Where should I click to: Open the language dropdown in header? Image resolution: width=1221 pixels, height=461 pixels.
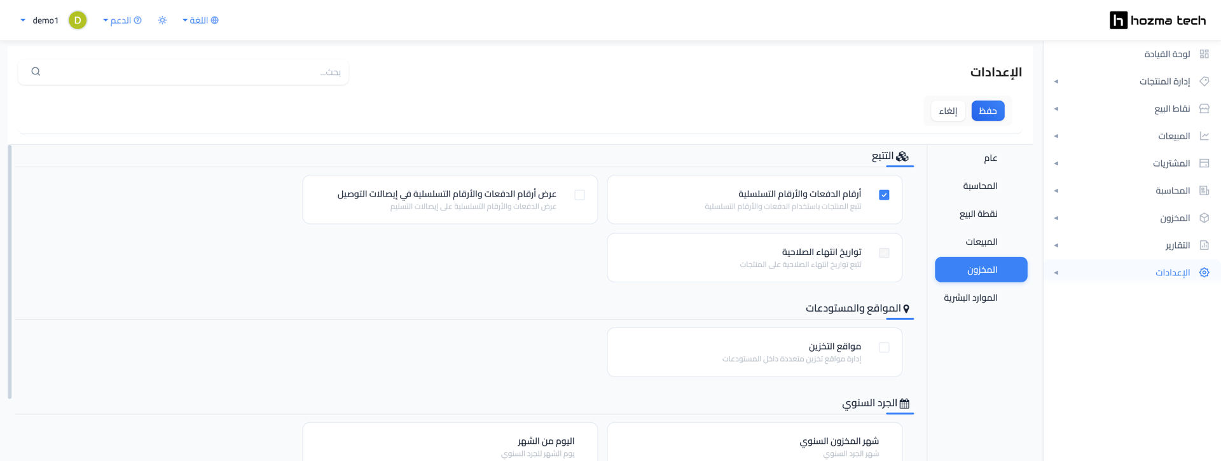click(200, 20)
